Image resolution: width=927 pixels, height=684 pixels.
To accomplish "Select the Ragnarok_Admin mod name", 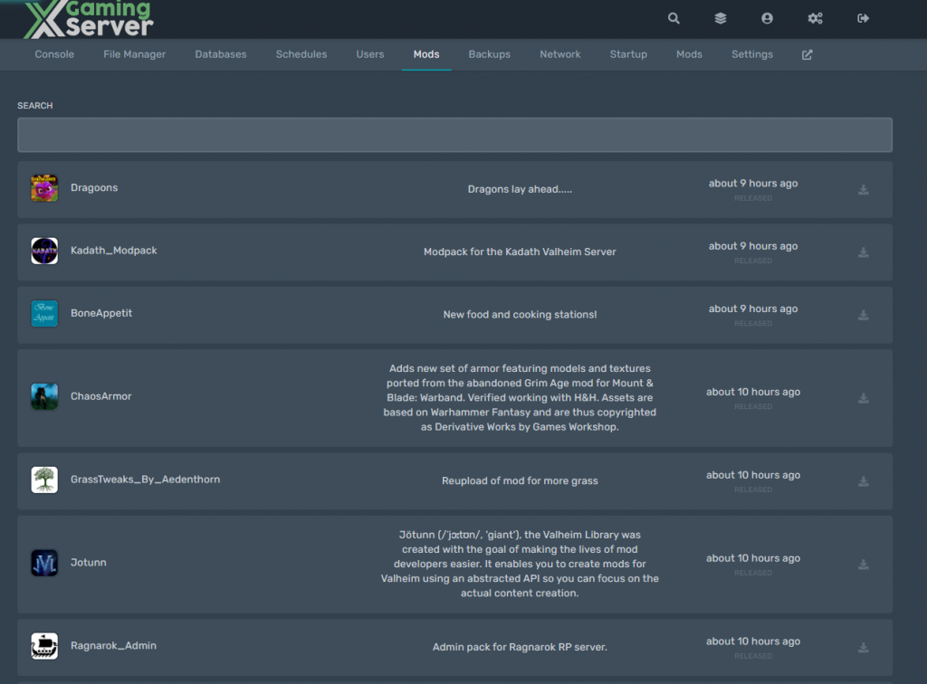I will 113,646.
